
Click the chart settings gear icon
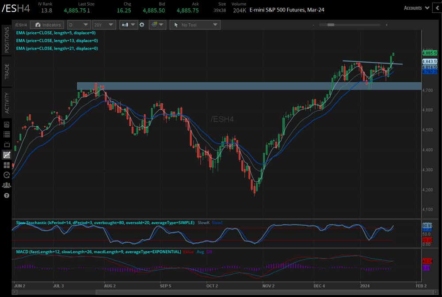[142, 25]
